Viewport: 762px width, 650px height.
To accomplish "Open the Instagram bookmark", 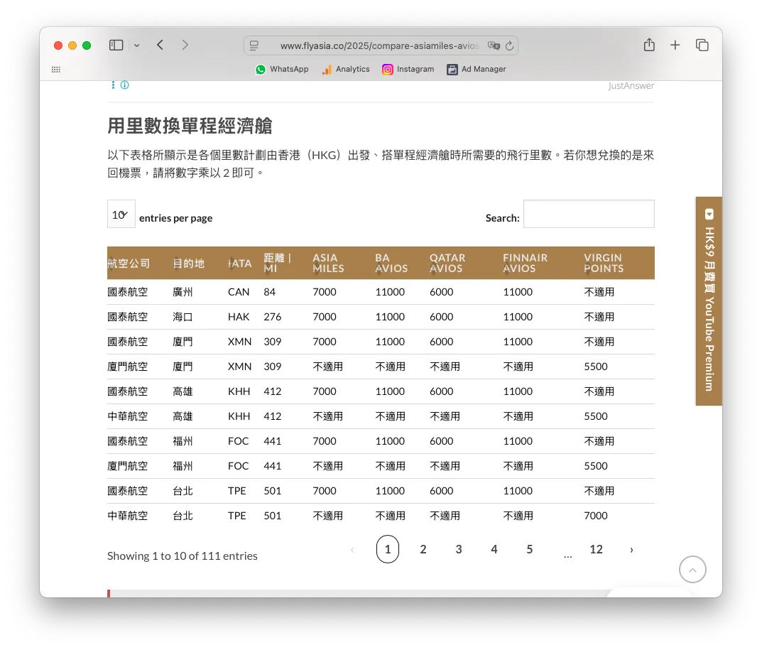I will 408,69.
